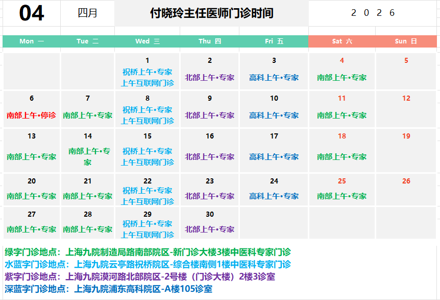Screen dimensions: 440x300
Task: Select the orange Sat 六 header
Action: click(x=341, y=41)
